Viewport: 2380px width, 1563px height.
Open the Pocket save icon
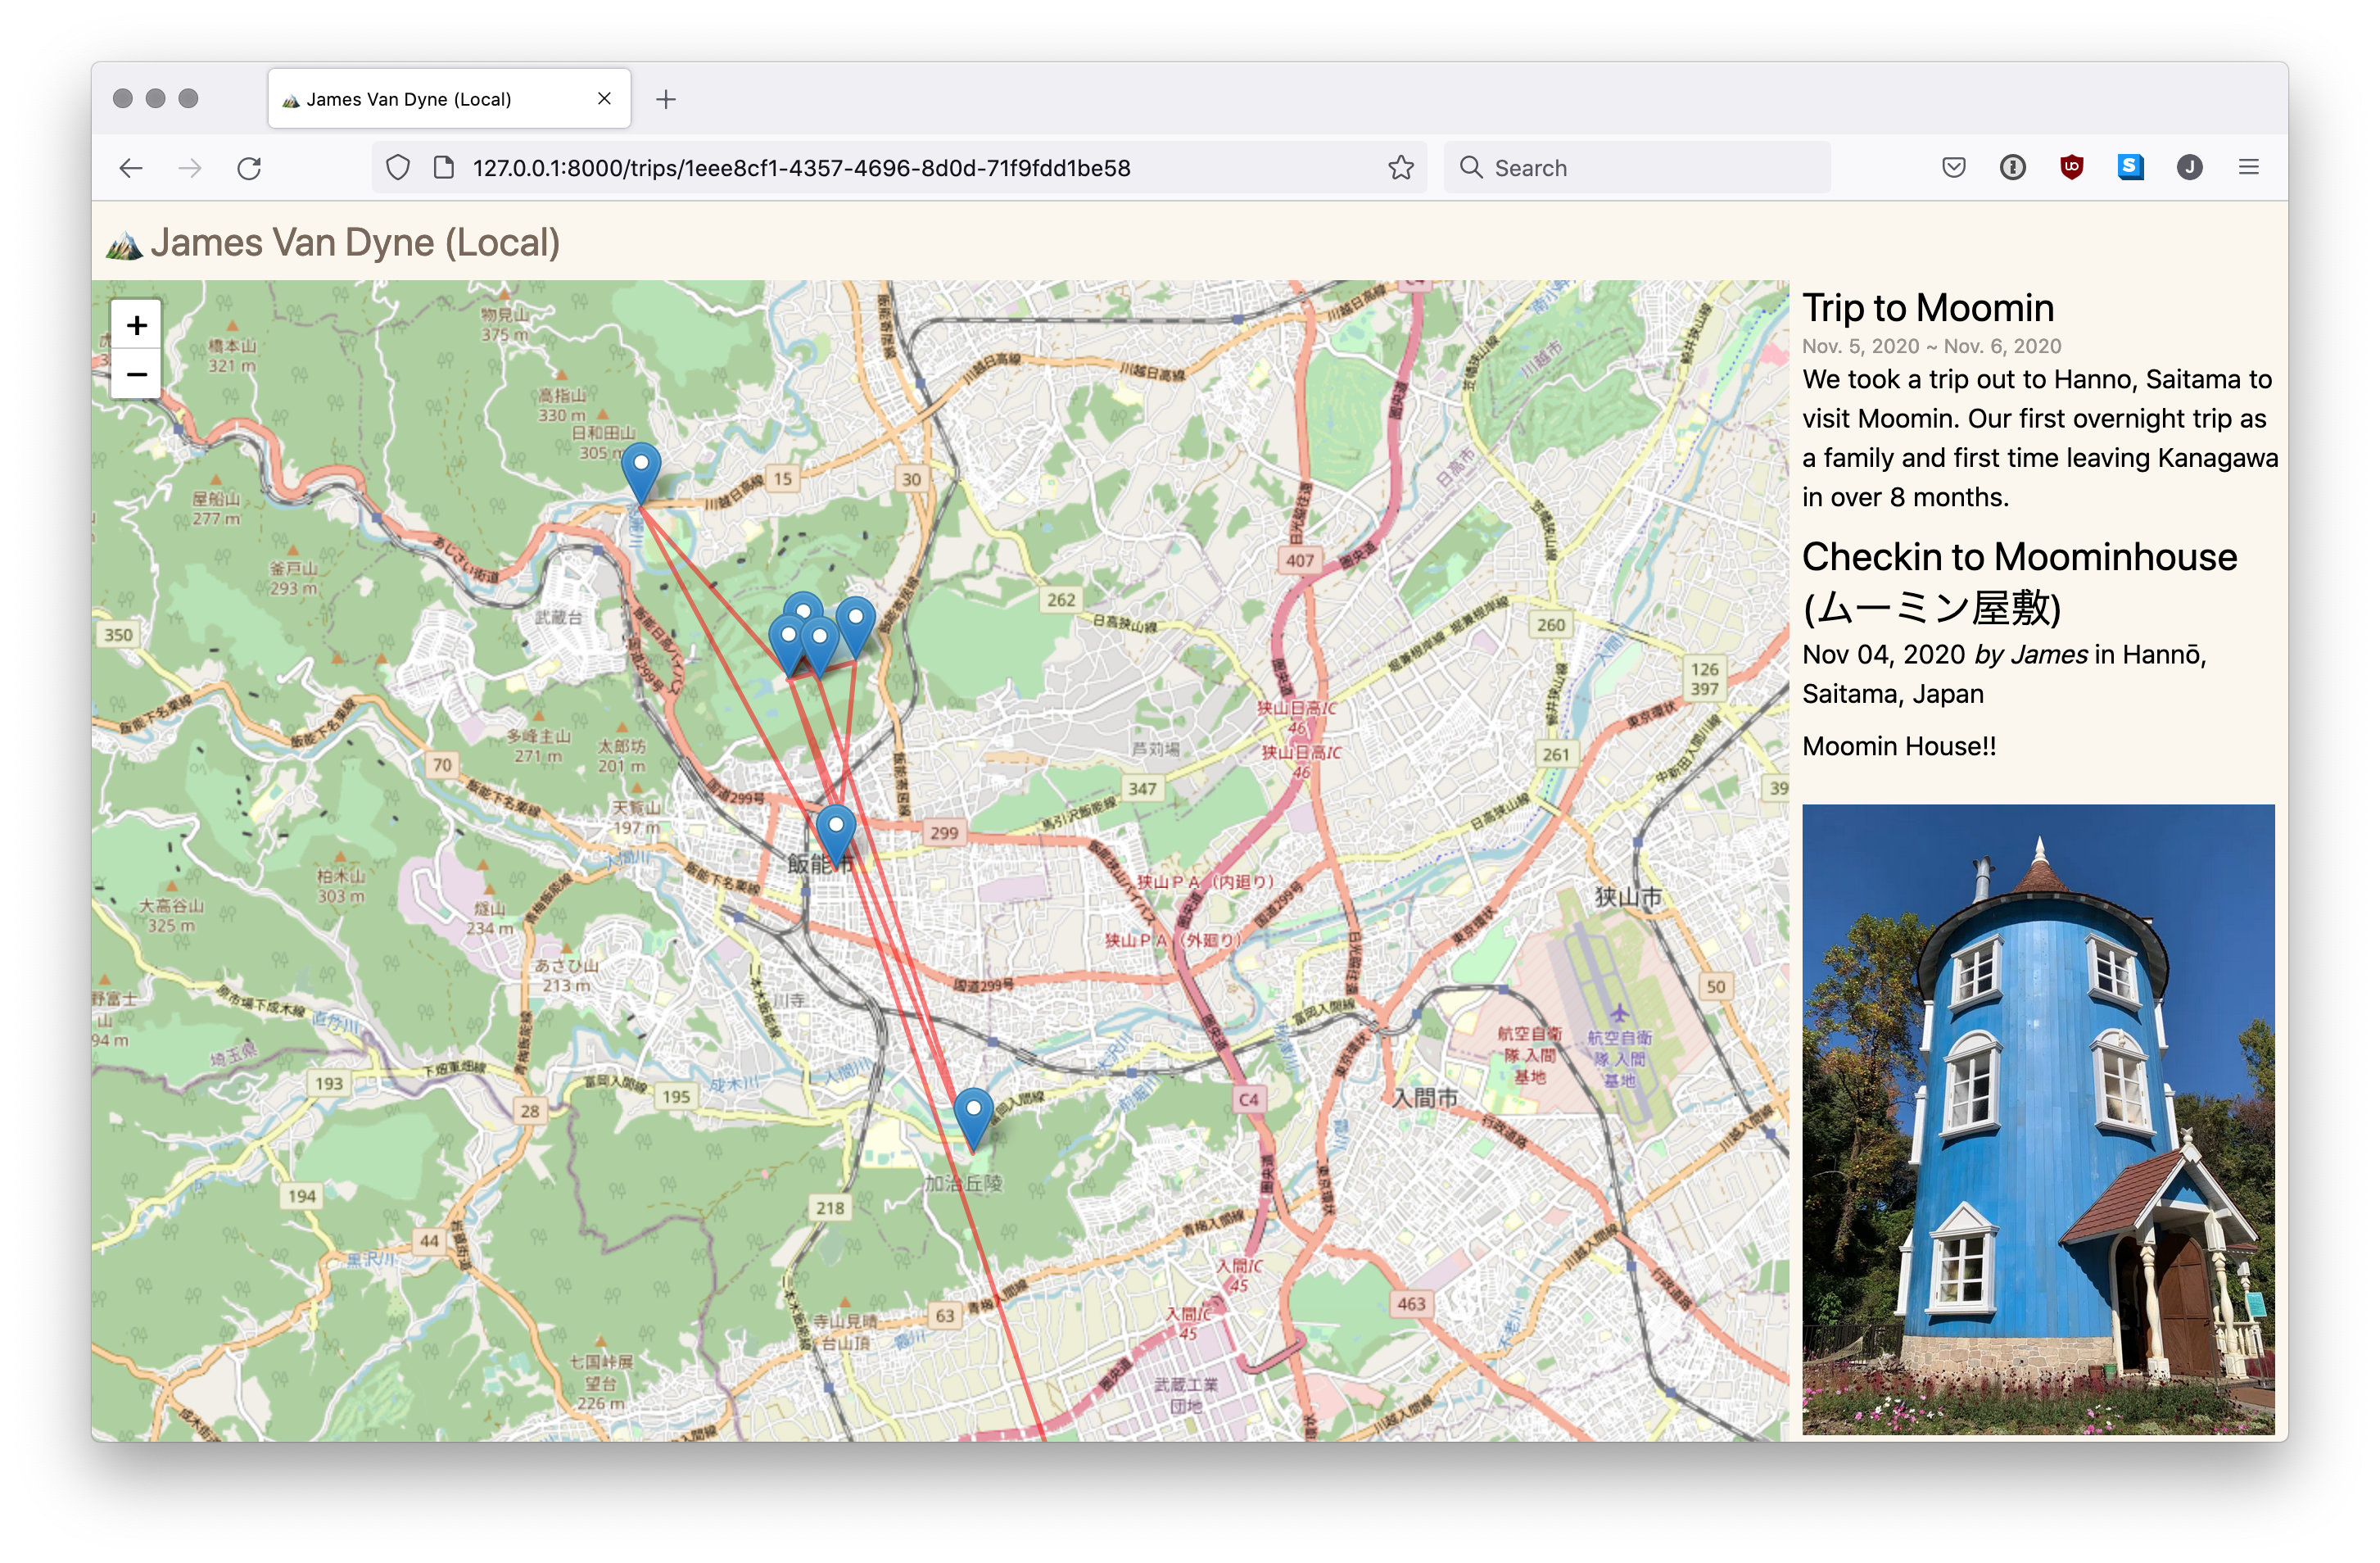1953,167
